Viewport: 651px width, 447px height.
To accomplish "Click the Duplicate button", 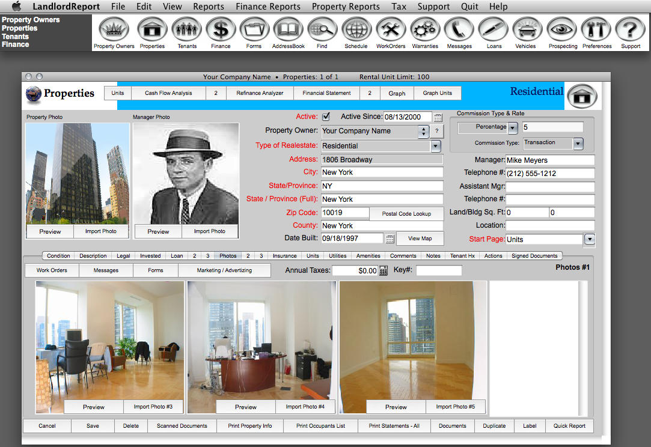I will (x=494, y=426).
